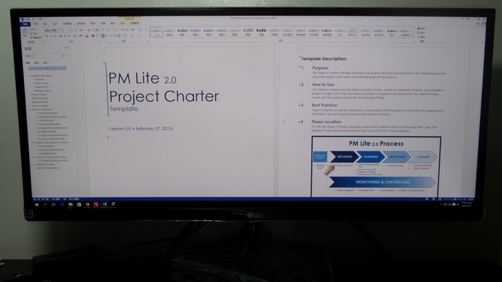This screenshot has height=282, width=502.
Task: Click the navigation pane search box
Action: [x=45, y=56]
